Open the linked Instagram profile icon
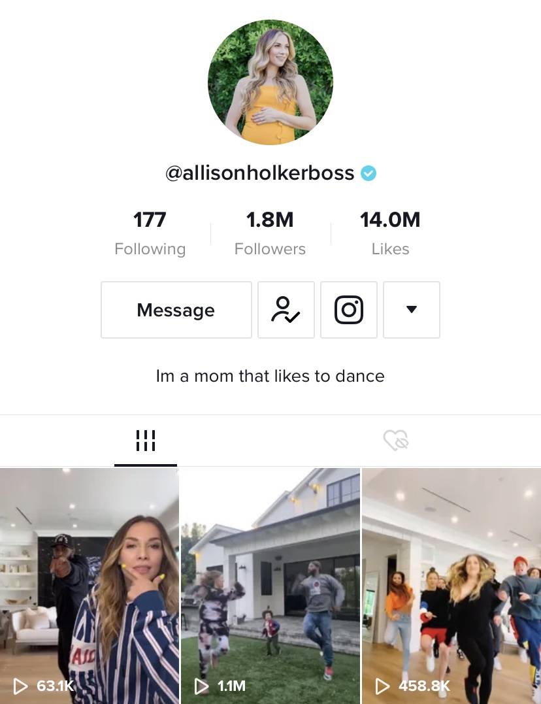Screen dimensions: 541x704 click(349, 310)
